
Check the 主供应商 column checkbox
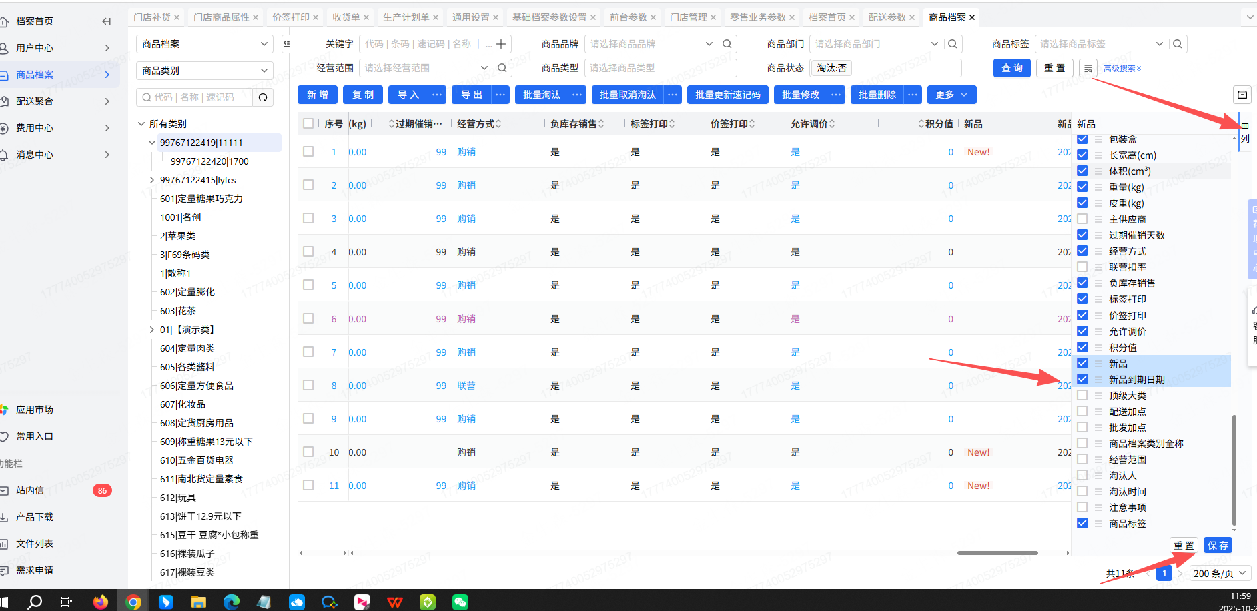click(x=1082, y=219)
